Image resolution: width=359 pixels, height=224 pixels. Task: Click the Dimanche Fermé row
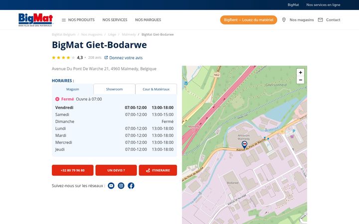point(114,121)
